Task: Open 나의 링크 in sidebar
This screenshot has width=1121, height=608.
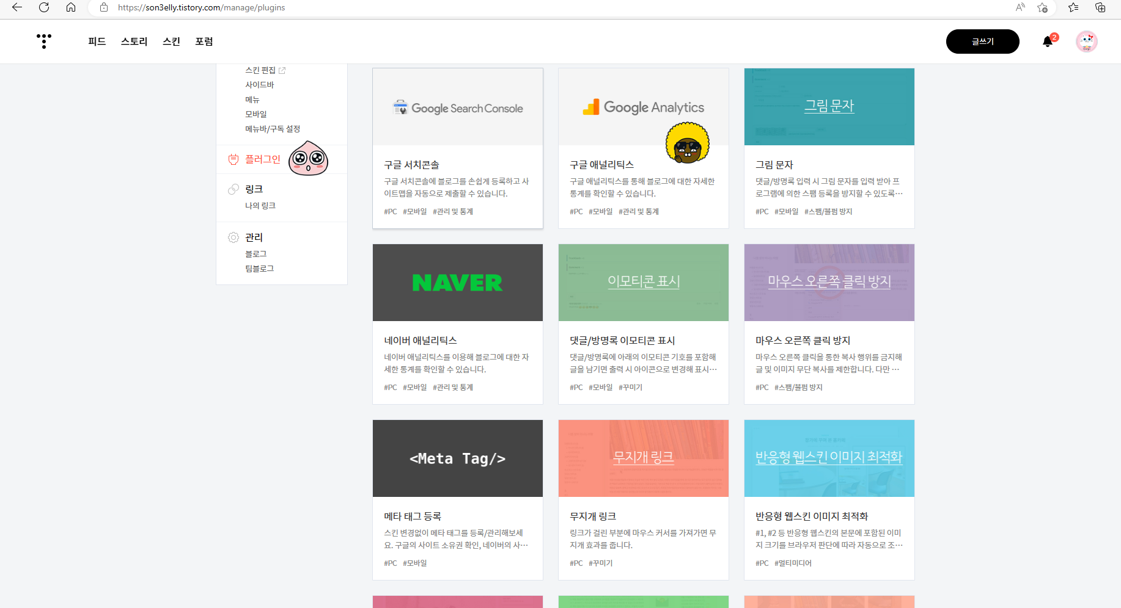Action: [x=260, y=206]
